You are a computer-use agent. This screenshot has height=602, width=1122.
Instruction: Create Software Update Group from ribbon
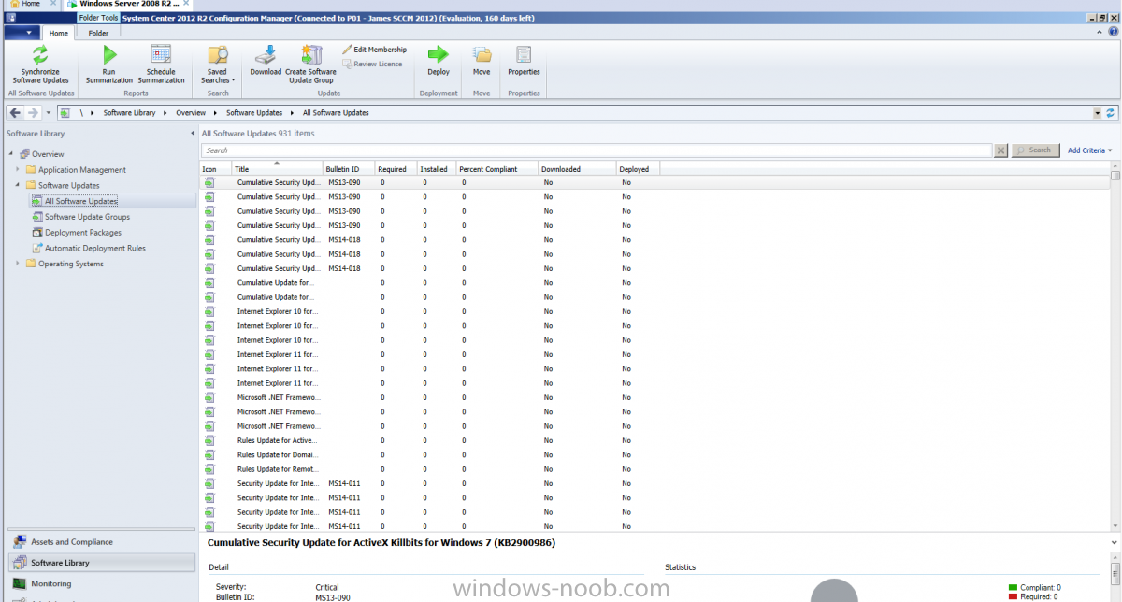pyautogui.click(x=310, y=64)
